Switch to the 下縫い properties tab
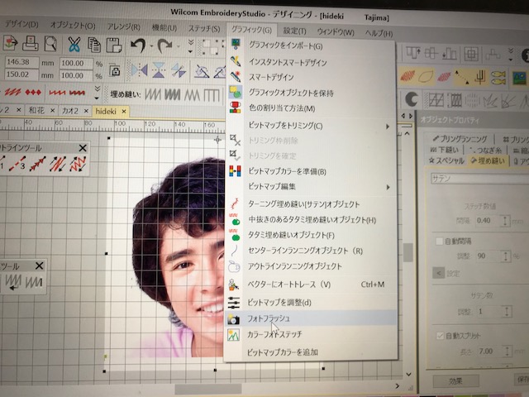This screenshot has height=397, width=529. (444, 149)
